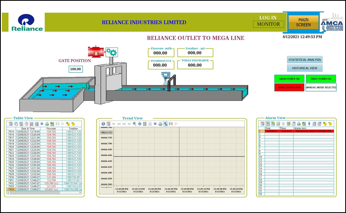Image resolution: width=346 pixels, height=213 pixels.
Task: Go to the Main Screen
Action: pos(303,22)
